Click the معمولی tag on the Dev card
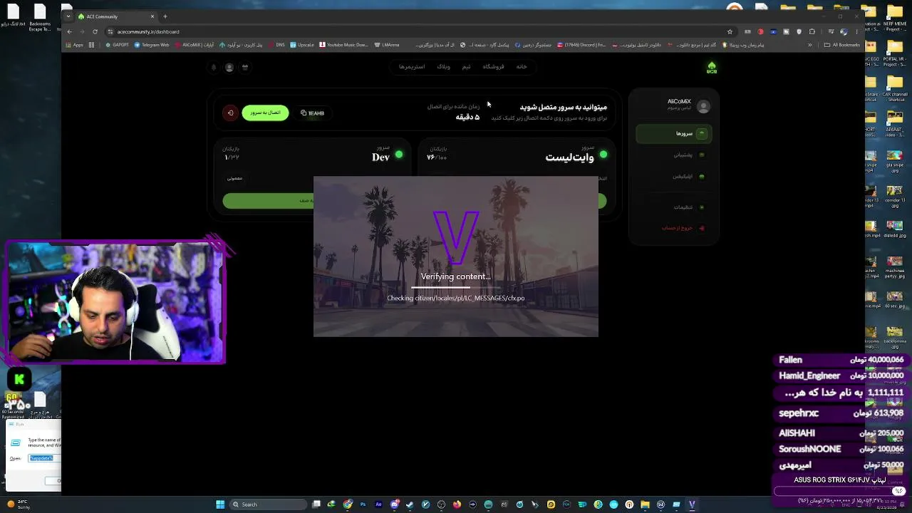 (x=235, y=178)
